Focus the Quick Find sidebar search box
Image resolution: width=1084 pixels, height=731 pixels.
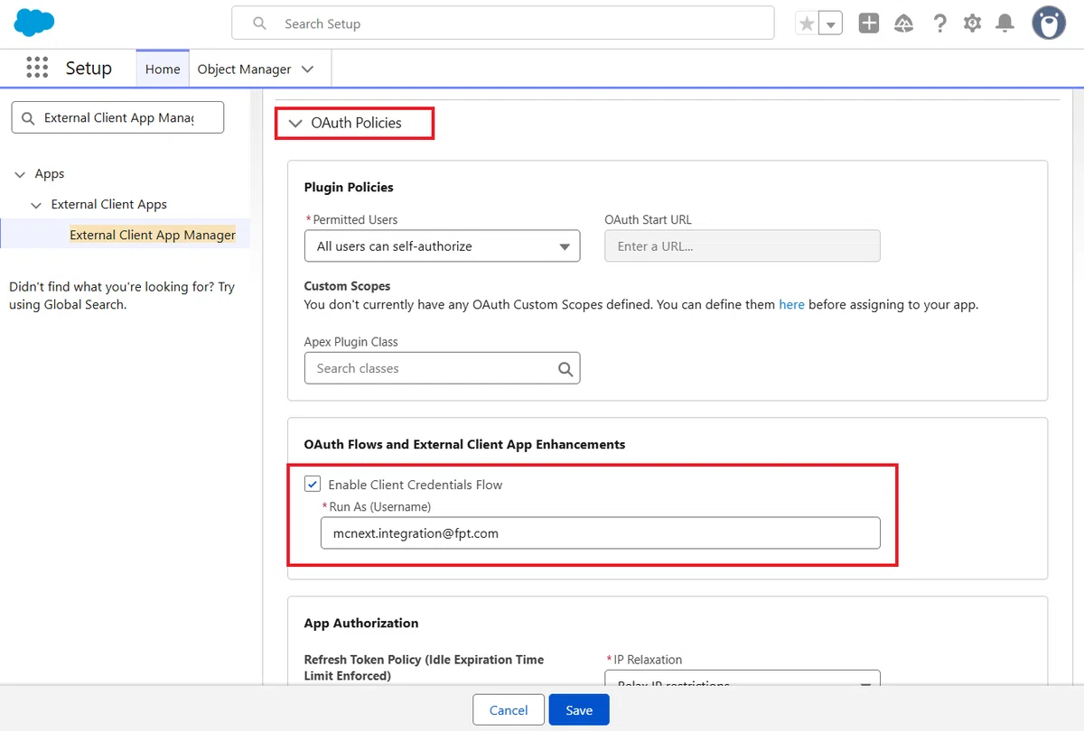point(117,117)
